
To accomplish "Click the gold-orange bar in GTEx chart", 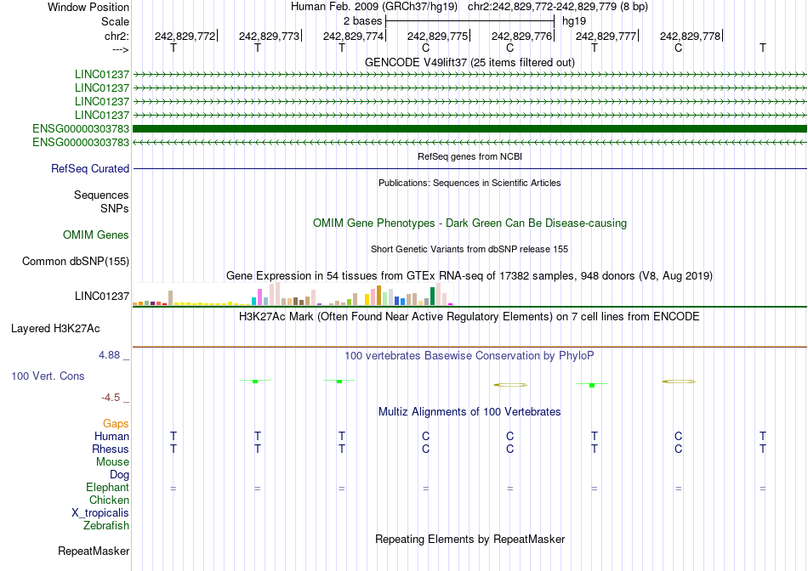I will [378, 296].
